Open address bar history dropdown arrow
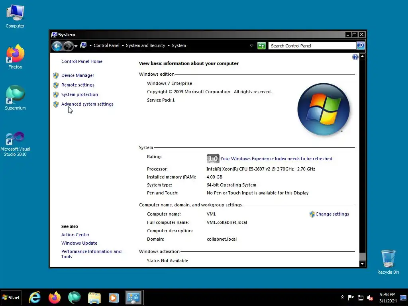Viewport: 408px width, 306px height. (x=251, y=45)
